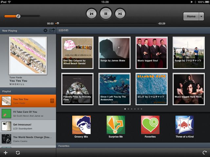The height and width of the screenshot is (157, 210).
Task: Tap the Tune-Yards artist name
Action: point(16,78)
